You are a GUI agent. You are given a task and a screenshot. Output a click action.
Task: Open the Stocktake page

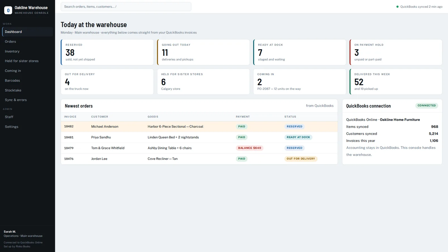click(27, 90)
